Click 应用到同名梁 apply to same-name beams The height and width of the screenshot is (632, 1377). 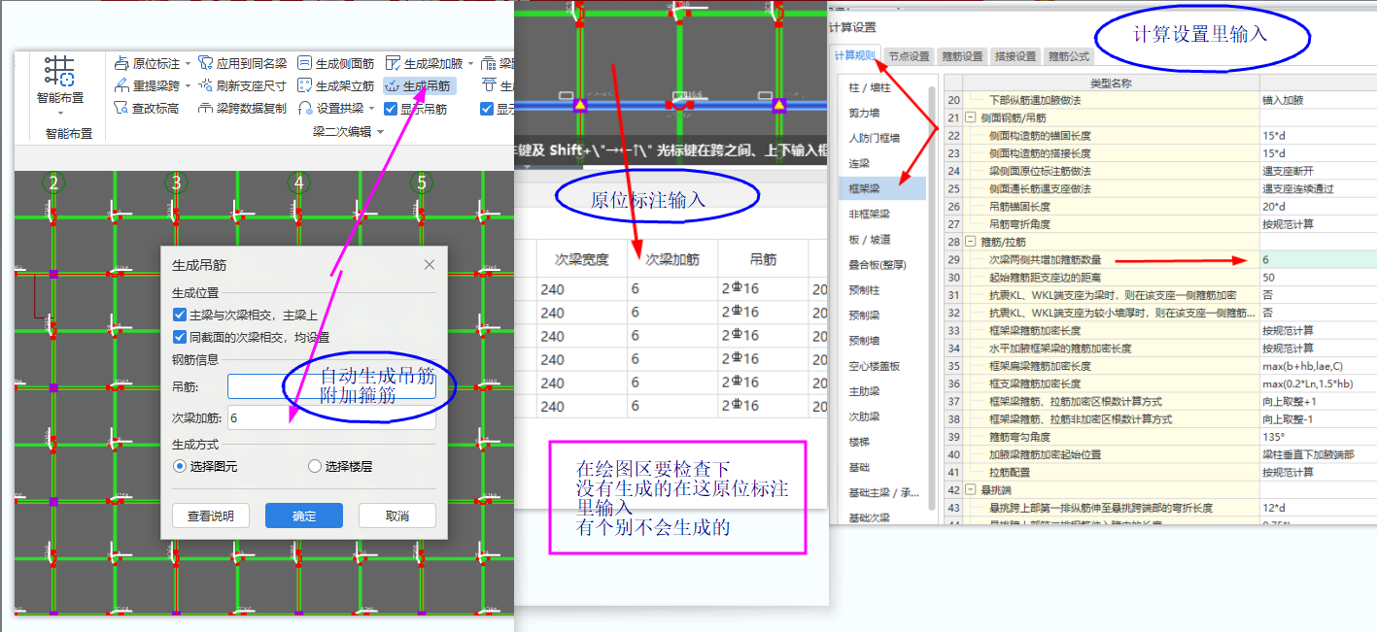click(243, 63)
